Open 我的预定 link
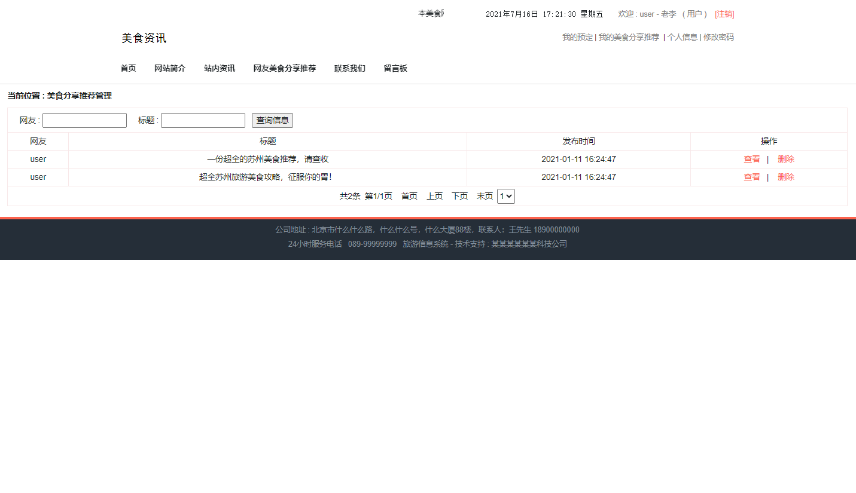Viewport: 856px width, 493px height. 577,37
